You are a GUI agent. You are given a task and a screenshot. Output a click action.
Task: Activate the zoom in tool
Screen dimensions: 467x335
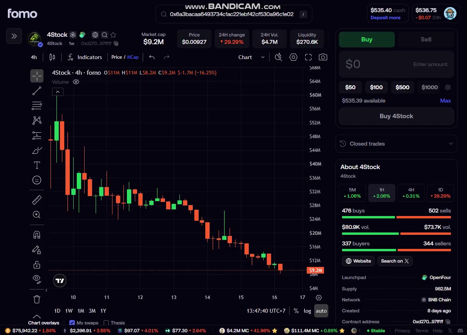(x=37, y=214)
